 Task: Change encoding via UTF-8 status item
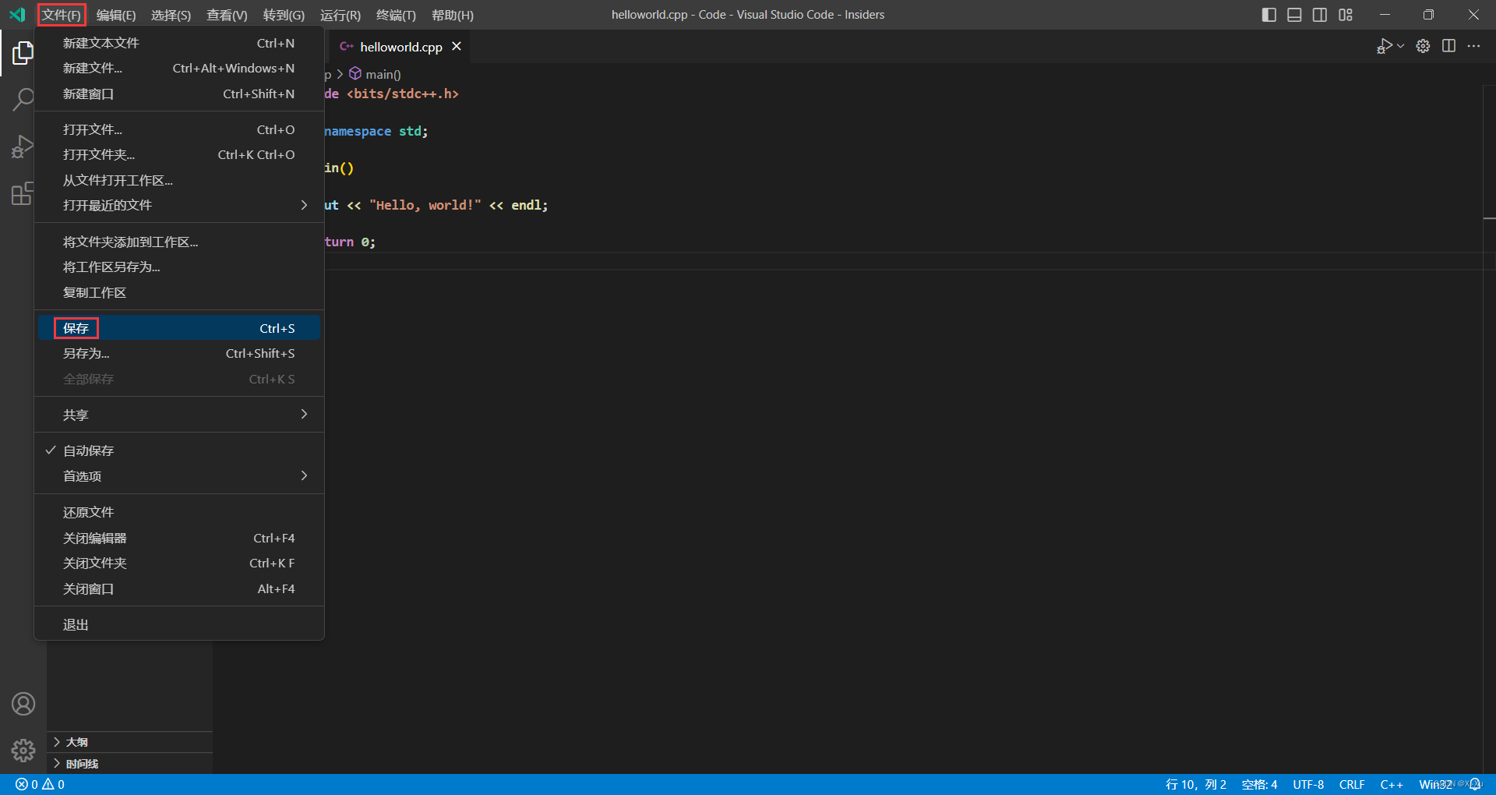pyautogui.click(x=1308, y=784)
